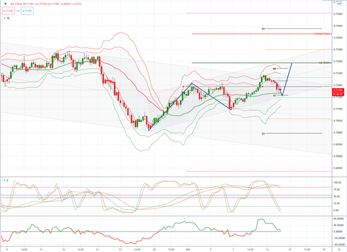347x252 pixels.
Task: Select the R3 pivot label near recent candles
Action: [274, 69]
